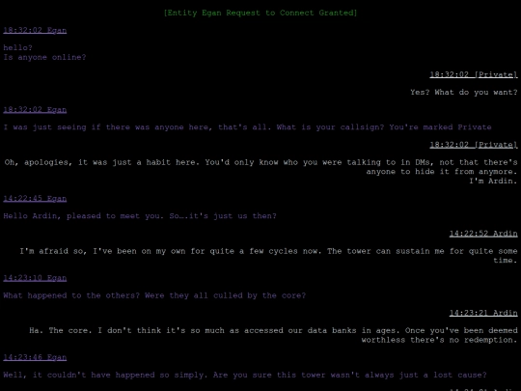Open the 18:32:02 Egan header preceding the callsign question
This screenshot has width=521, height=391.
35,110
